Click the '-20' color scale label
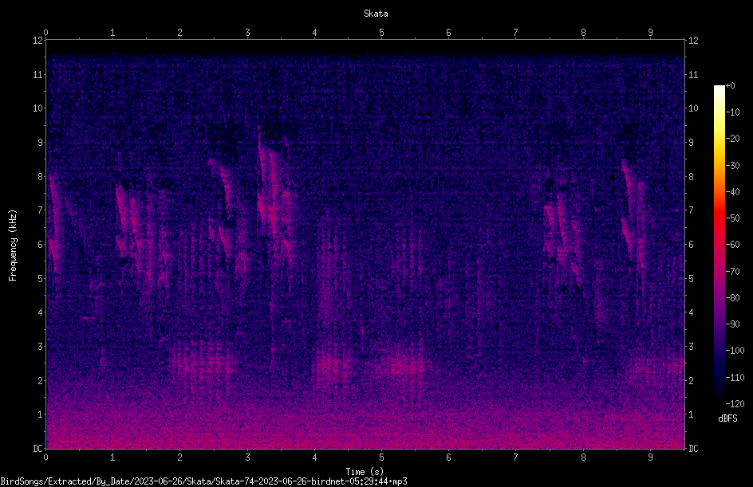Image resolution: width=753 pixels, height=487 pixels. pyautogui.click(x=732, y=139)
